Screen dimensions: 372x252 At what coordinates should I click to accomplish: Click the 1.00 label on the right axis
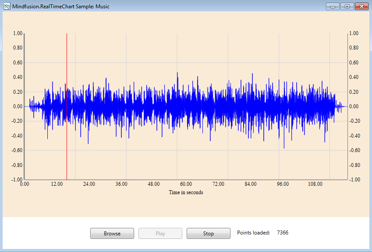(354, 33)
